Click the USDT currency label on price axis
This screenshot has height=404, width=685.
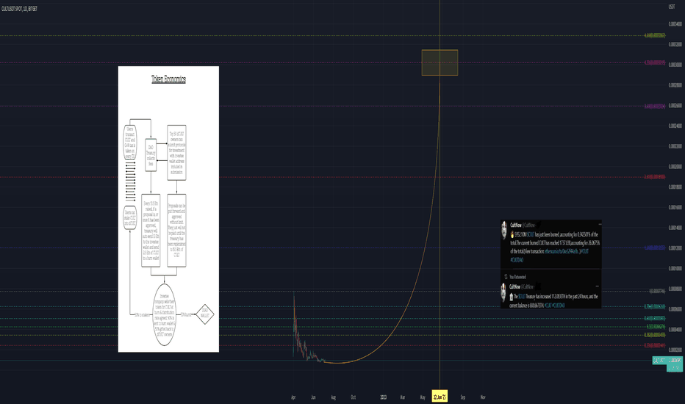point(672,7)
